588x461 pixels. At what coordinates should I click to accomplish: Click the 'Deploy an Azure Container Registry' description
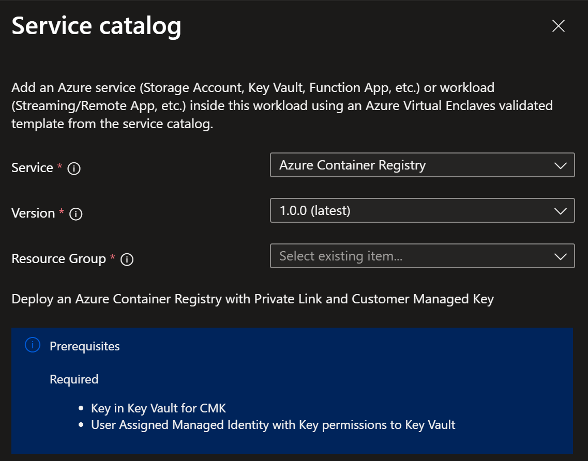coord(253,299)
